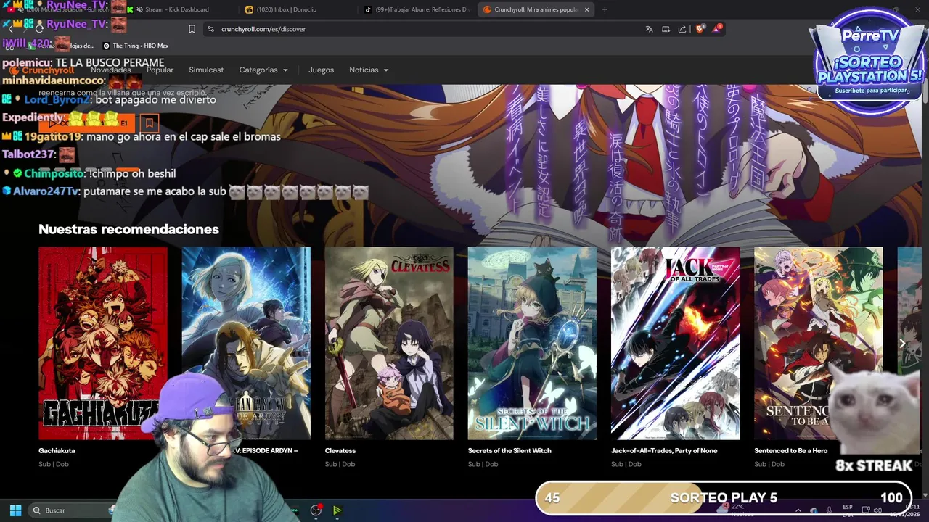Switch to the Trabajar Aburre TikTok tab
Image resolution: width=929 pixels, height=522 pixels.
click(417, 9)
